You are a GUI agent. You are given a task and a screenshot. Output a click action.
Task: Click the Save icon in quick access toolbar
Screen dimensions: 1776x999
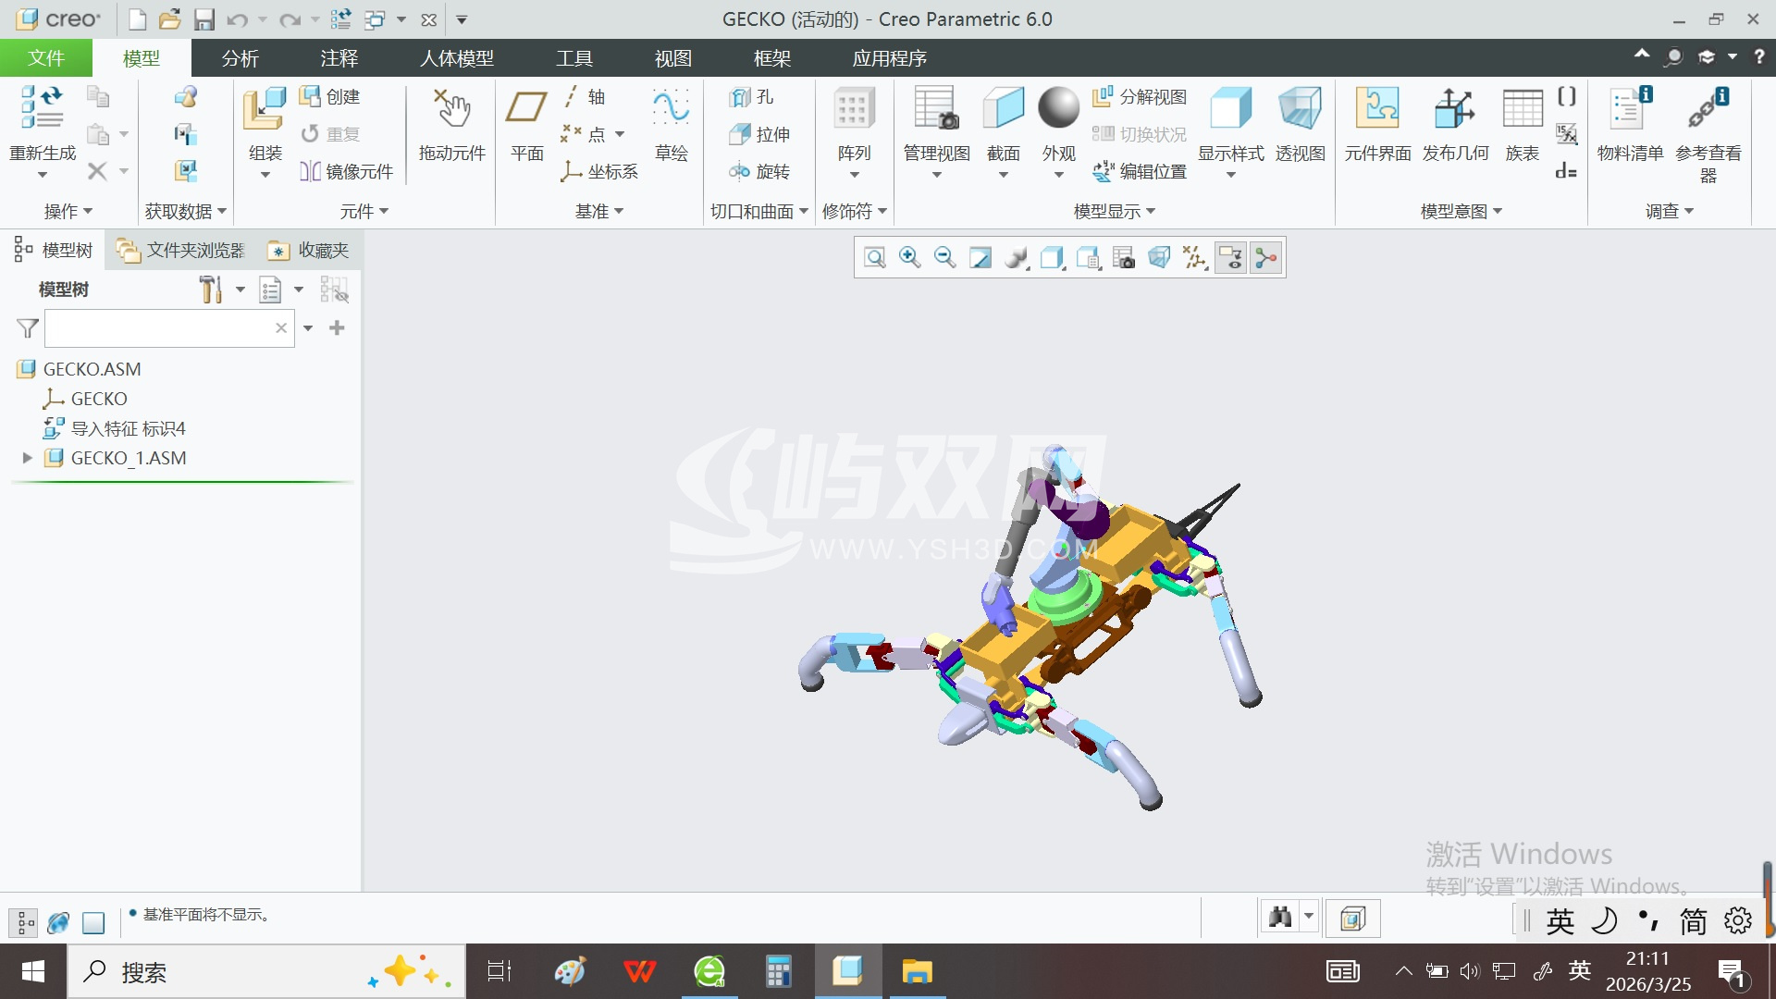click(x=203, y=19)
